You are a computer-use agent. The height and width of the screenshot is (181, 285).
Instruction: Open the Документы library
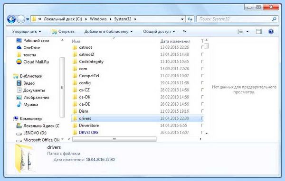coord(30,90)
